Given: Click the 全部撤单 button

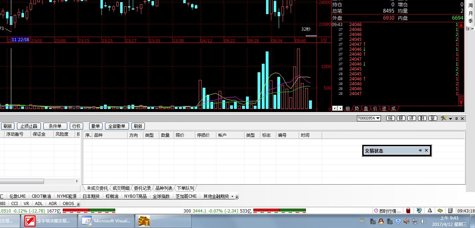Looking at the screenshot, I should tap(117, 126).
